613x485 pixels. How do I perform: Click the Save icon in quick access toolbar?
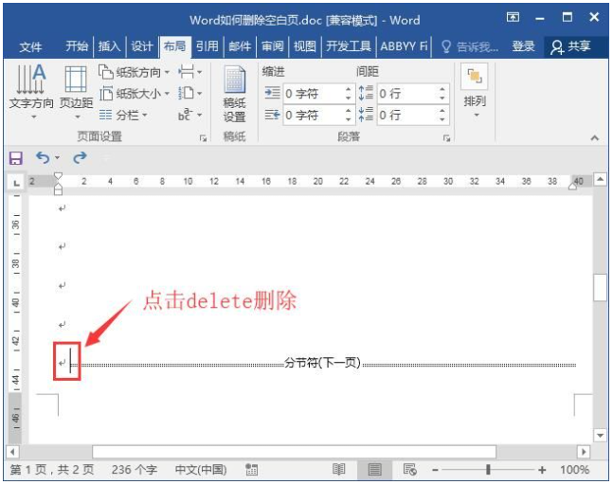tap(15, 158)
